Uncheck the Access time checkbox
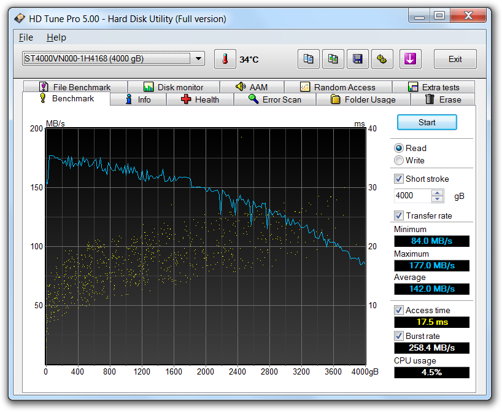 coord(400,310)
